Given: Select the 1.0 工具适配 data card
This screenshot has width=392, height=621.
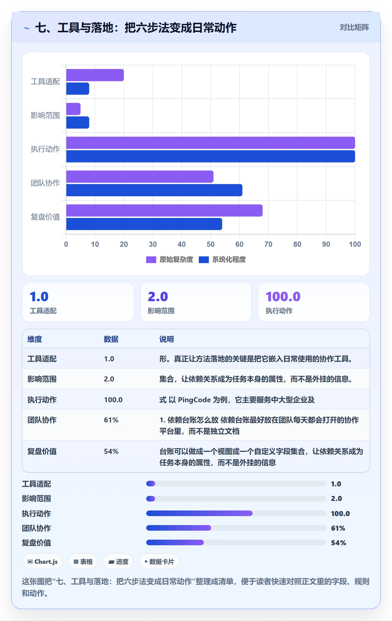Looking at the screenshot, I should (78, 302).
